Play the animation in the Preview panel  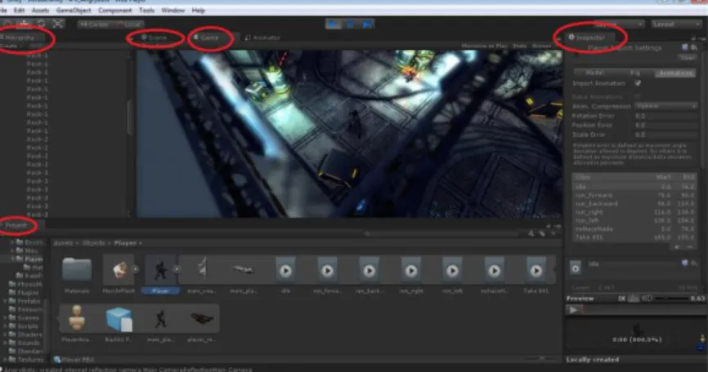coord(573,310)
